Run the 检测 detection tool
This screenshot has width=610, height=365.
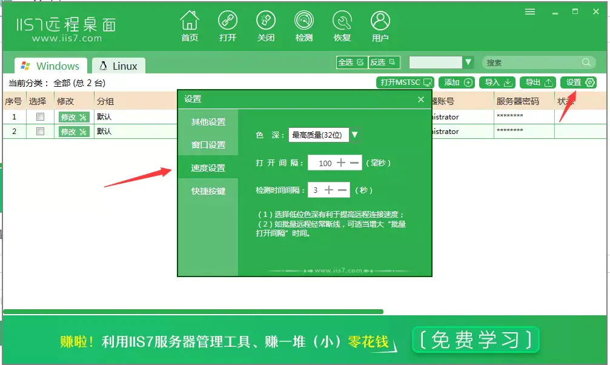(x=304, y=25)
